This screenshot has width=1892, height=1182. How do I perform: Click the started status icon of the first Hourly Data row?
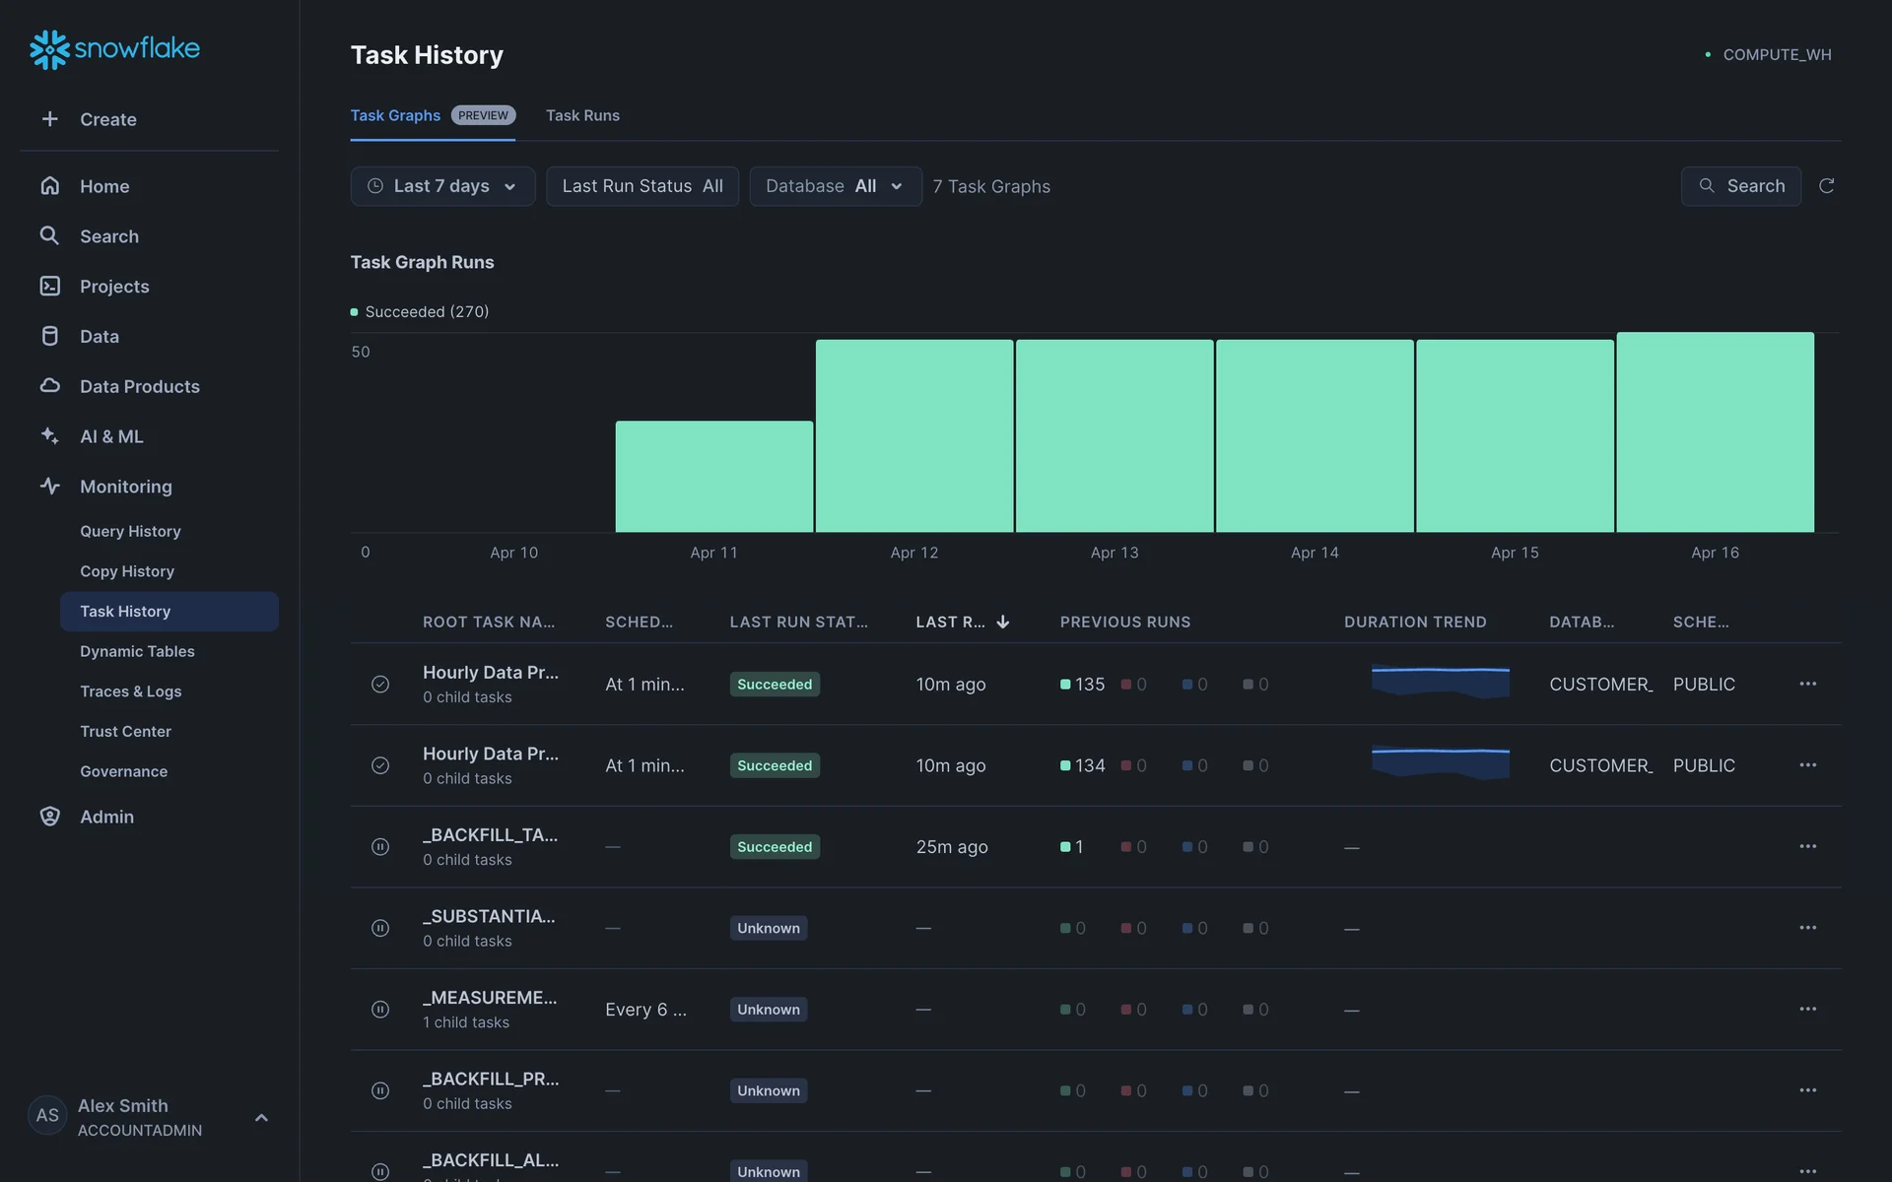380,685
